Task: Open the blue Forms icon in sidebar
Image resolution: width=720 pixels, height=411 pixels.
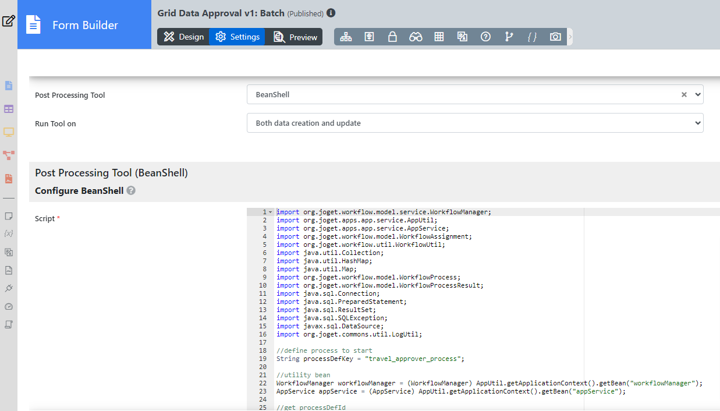Action: pos(9,86)
